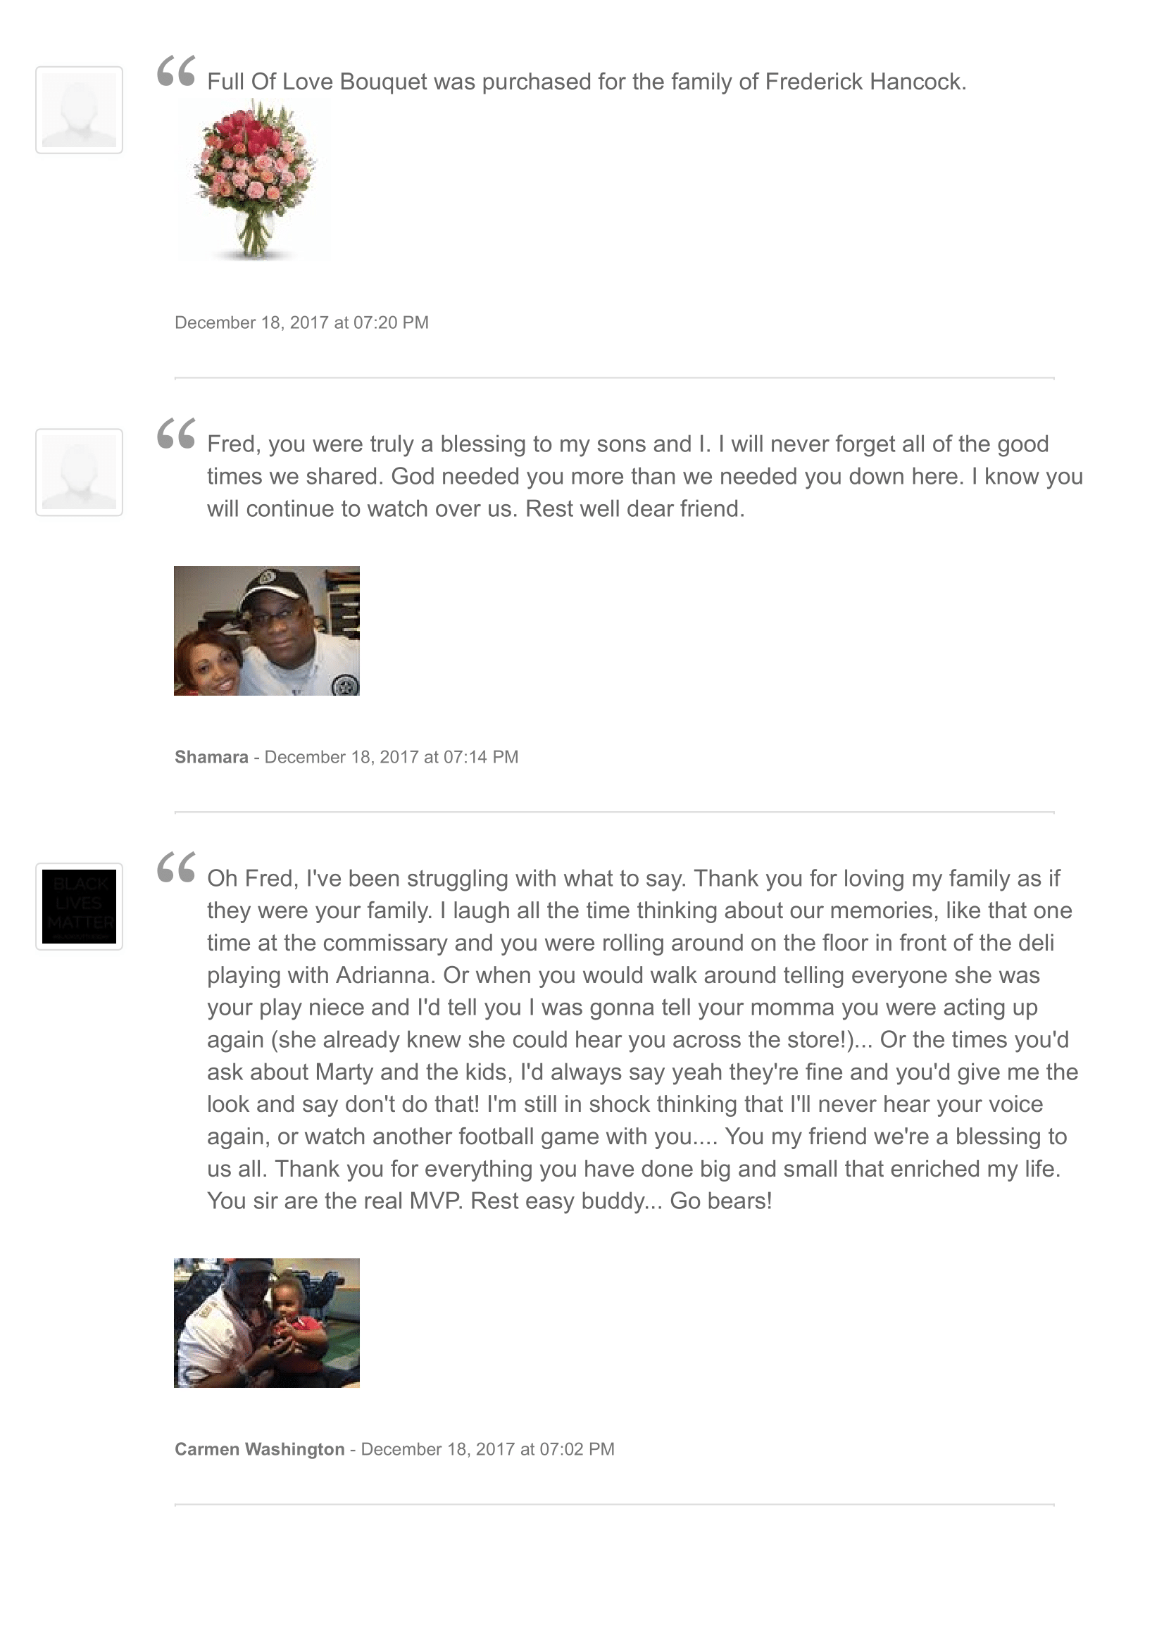This screenshot has height=1647, width=1164.
Task: Click the quote mark icon before "Fred, you were truly"
Action: (x=176, y=434)
